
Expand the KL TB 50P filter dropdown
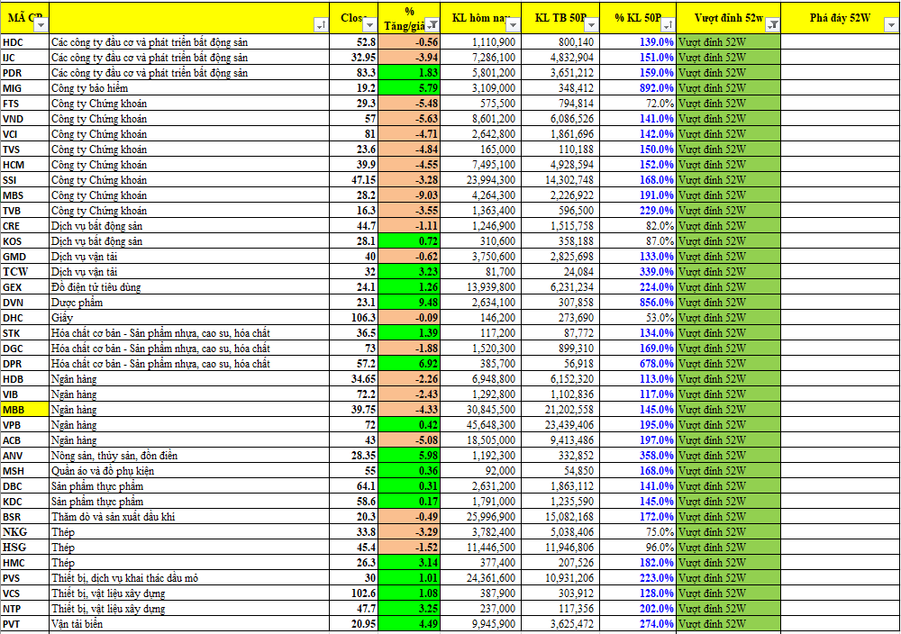tap(590, 24)
